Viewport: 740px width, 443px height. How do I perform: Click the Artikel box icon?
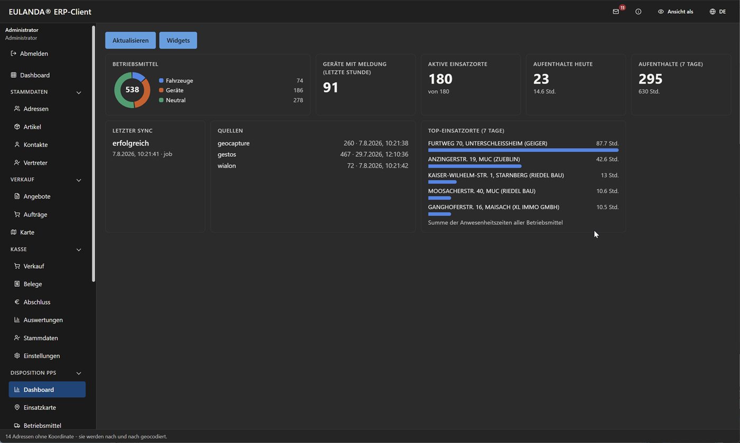pos(17,127)
